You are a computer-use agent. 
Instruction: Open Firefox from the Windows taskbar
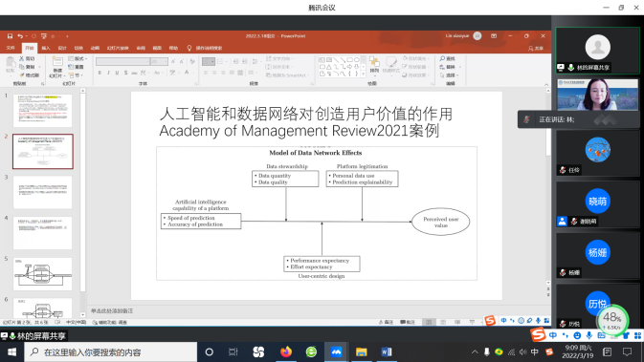tap(286, 351)
